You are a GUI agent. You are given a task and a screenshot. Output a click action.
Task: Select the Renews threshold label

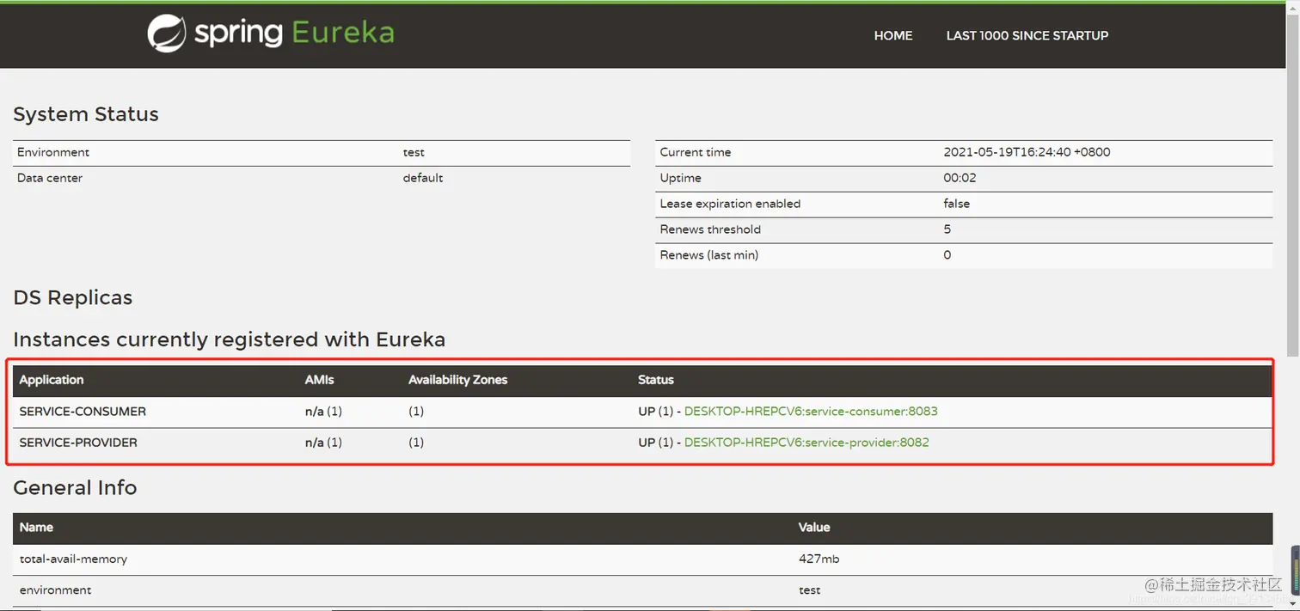coord(710,229)
